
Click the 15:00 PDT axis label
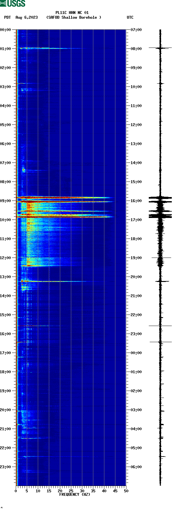[x=5, y=315]
